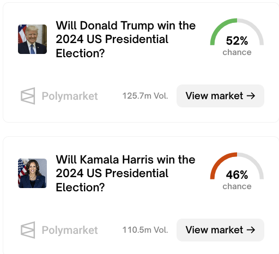Open the Trump card's View market button
This screenshot has width=279, height=254.
coord(220,96)
